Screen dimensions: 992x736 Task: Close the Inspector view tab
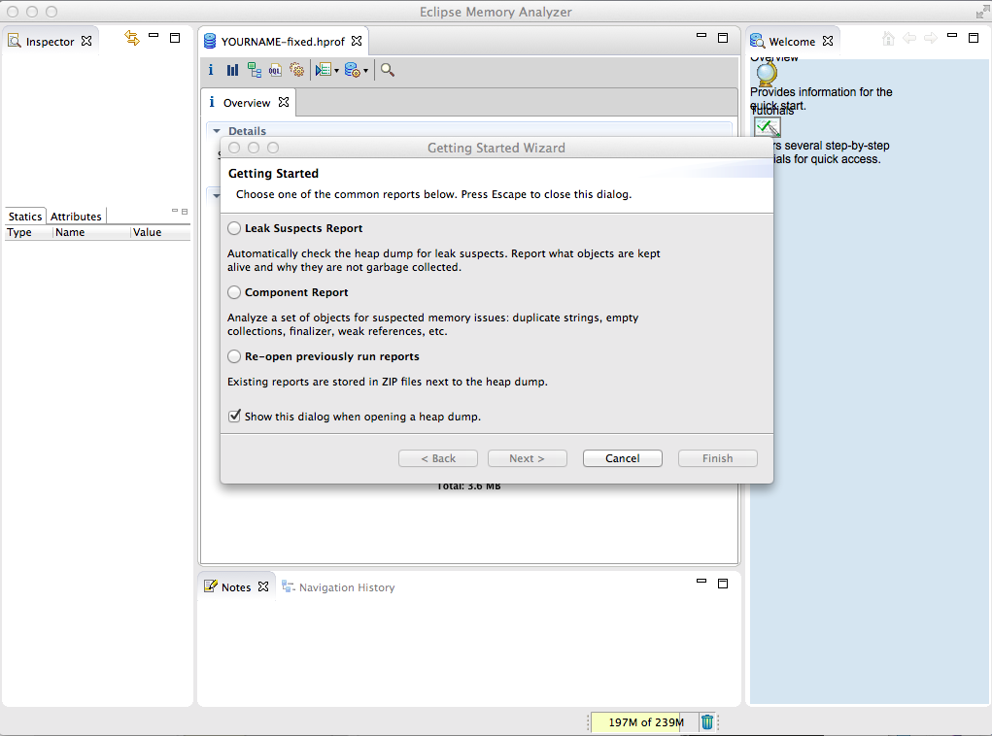click(86, 41)
